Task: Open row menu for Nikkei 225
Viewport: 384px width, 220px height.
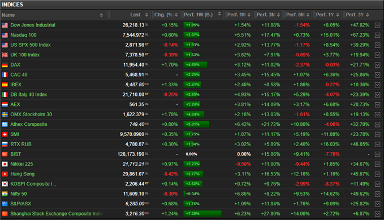Action: point(377,164)
